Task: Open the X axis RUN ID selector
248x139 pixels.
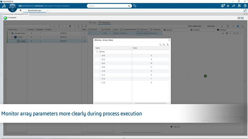Action: coord(177,30)
